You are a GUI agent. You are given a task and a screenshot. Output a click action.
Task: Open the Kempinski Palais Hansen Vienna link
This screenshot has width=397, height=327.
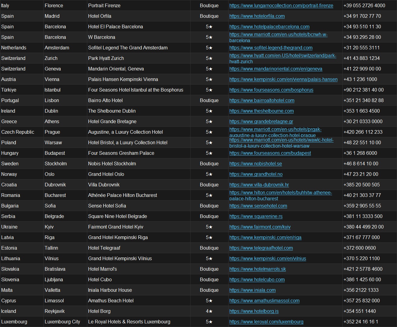[x=283, y=79]
